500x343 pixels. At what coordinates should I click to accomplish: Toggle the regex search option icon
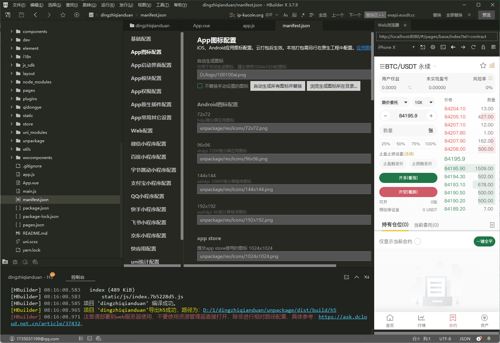point(303,15)
